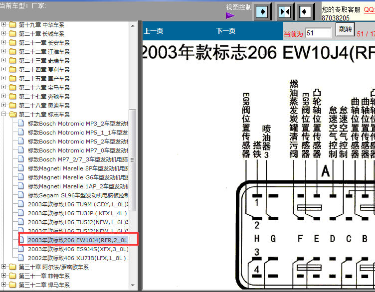Open 标致Magneti Marelle 1AP_2 document
The height and width of the screenshot is (292, 375).
tap(78, 186)
